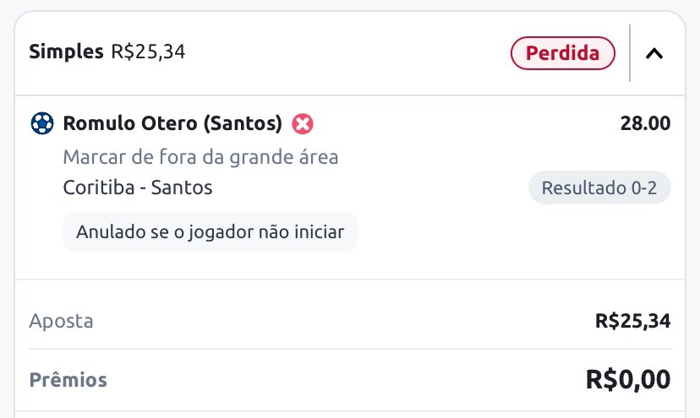Click the Aposta stake value R$25,34
Image resolution: width=700 pixels, height=418 pixels.
[632, 321]
